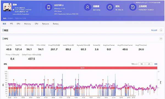Screen dimensions: 165x99
Task: Click the GPU Qualcomm Adreno text
Action: (66, 14)
